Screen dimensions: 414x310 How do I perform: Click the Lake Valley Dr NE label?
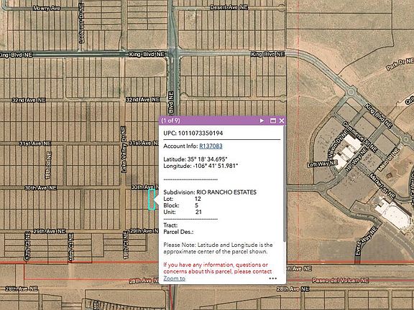(x=124, y=149)
